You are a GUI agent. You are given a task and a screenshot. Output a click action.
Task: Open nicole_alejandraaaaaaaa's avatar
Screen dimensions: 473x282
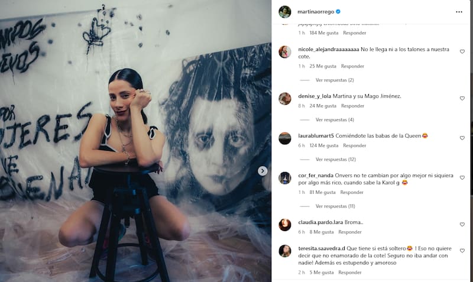click(285, 52)
